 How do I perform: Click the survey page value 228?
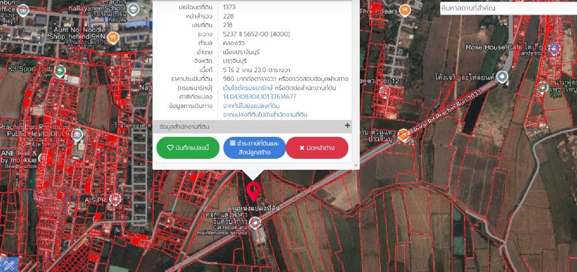228,16
